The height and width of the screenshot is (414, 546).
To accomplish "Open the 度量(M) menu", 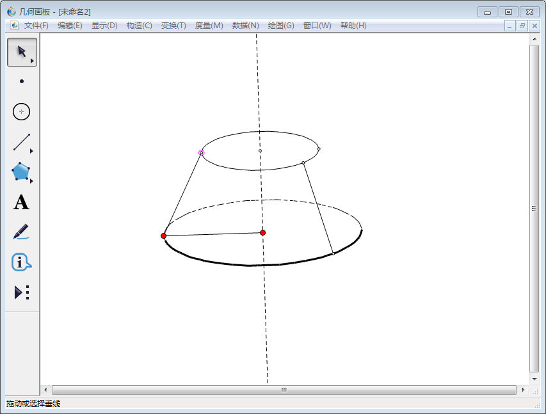I will 209,26.
